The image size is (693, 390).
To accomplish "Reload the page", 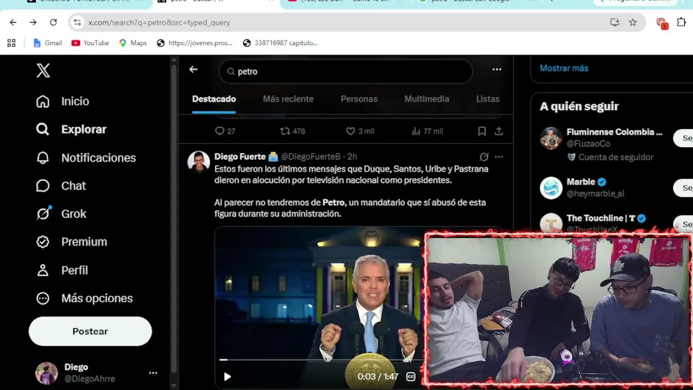I will tap(53, 22).
